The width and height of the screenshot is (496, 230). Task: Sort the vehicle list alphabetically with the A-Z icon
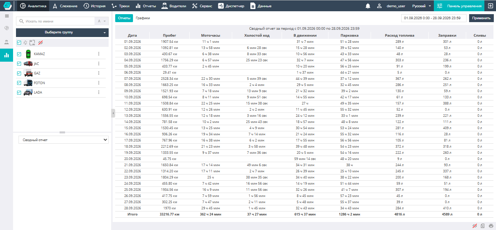[x=25, y=43]
